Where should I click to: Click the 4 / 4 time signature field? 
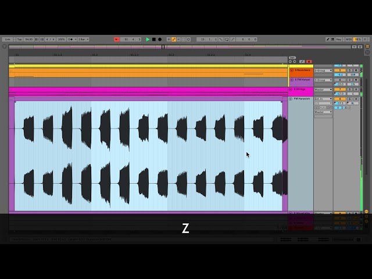click(51, 40)
